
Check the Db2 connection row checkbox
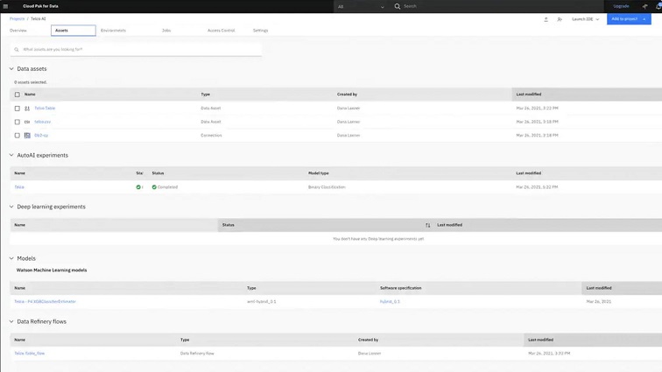(x=18, y=136)
